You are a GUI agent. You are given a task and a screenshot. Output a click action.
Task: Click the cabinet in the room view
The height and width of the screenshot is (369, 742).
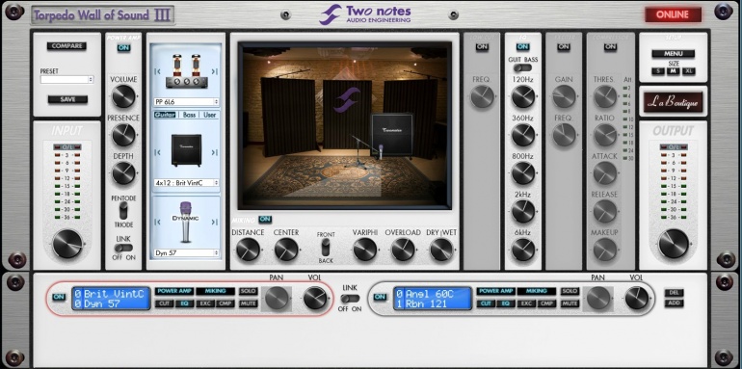[392, 133]
